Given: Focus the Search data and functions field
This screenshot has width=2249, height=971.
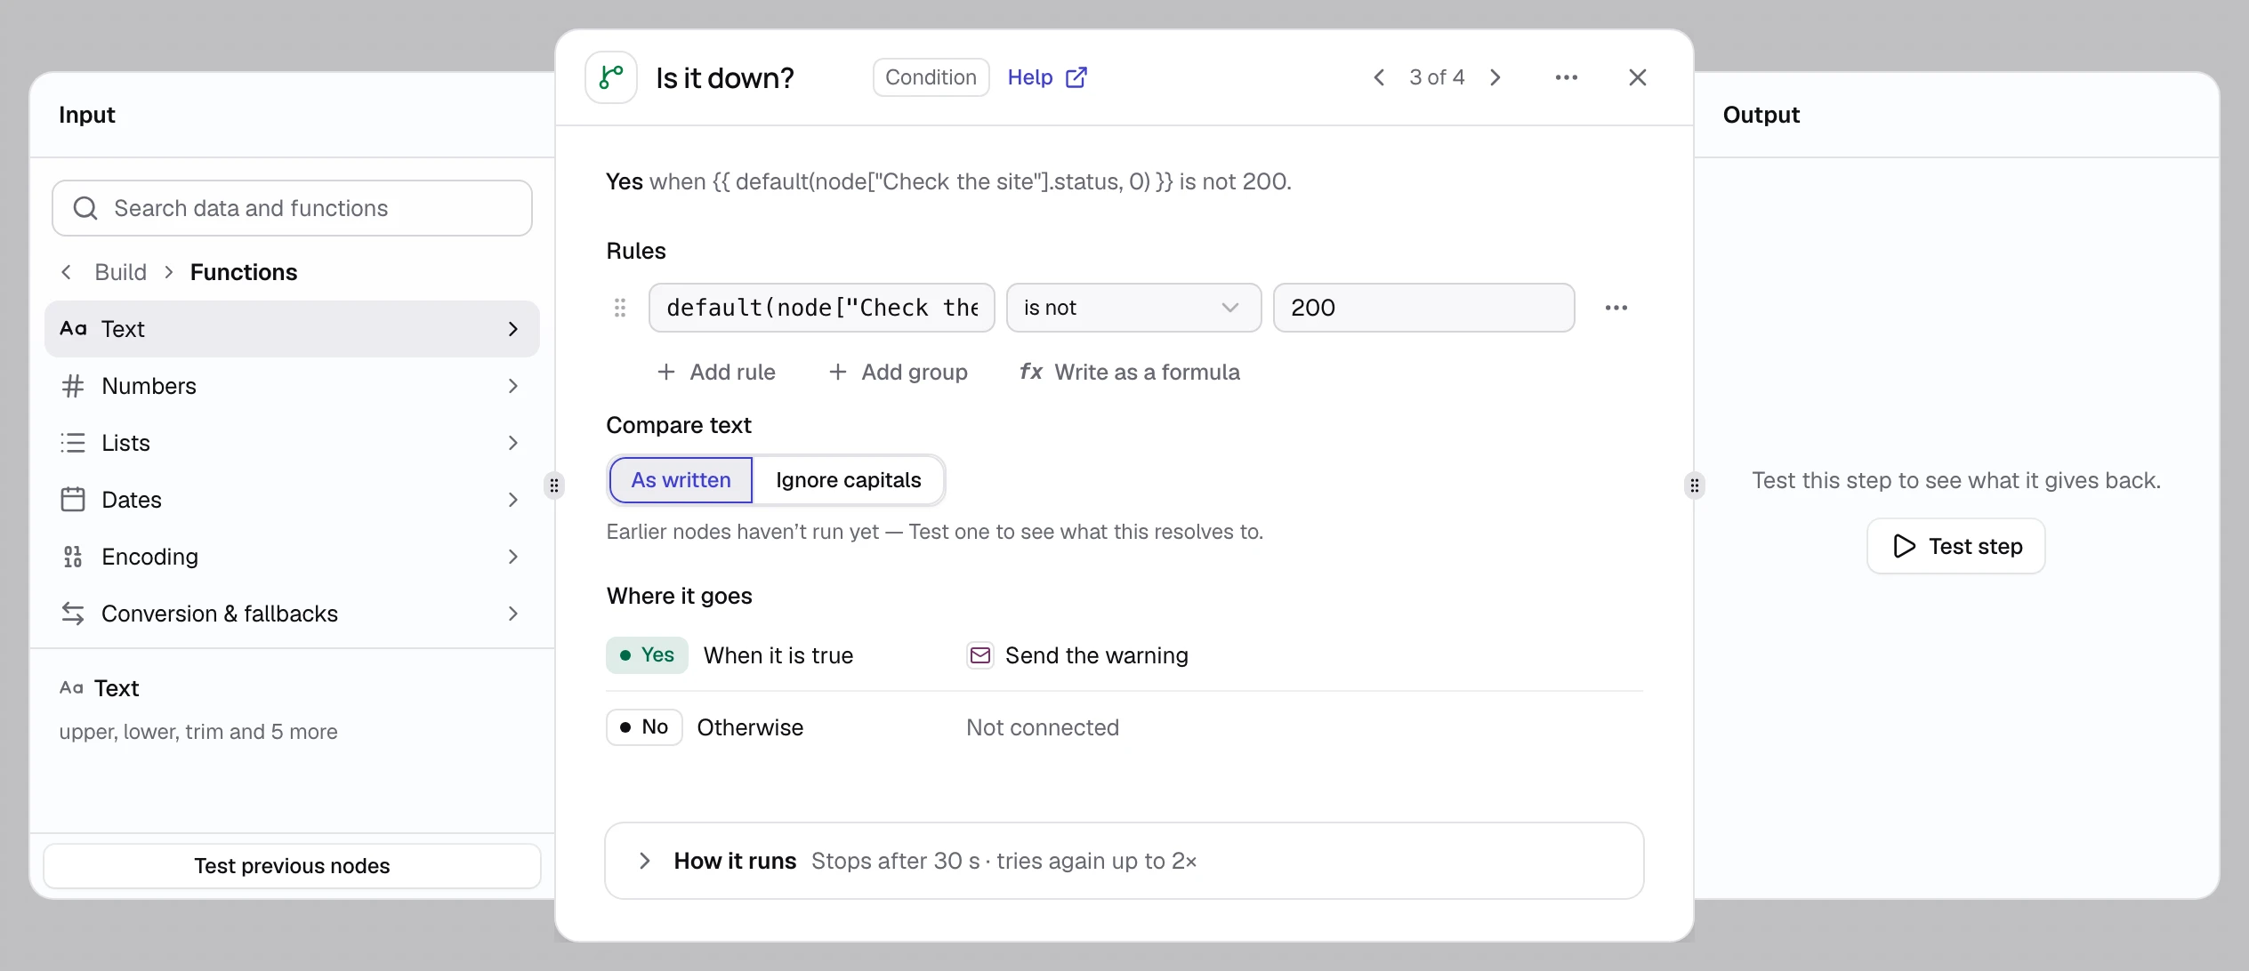Looking at the screenshot, I should click(x=292, y=208).
